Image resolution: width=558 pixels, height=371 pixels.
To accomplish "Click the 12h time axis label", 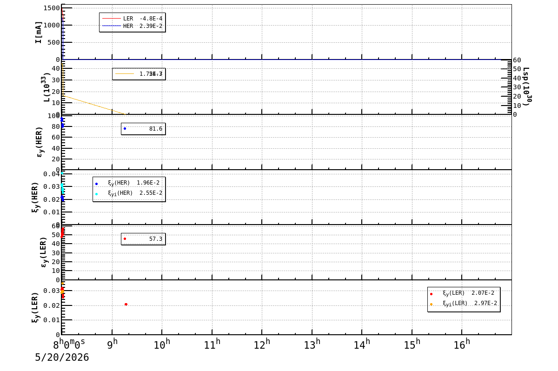I will click(x=262, y=344).
